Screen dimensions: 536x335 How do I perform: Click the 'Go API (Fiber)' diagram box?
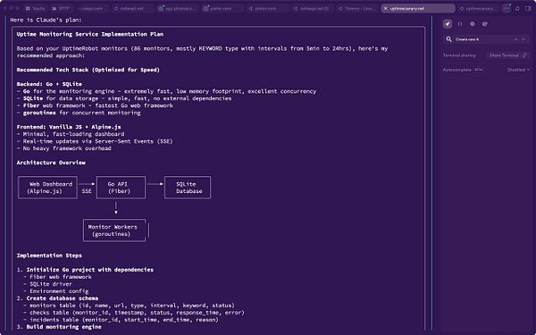tap(121, 188)
